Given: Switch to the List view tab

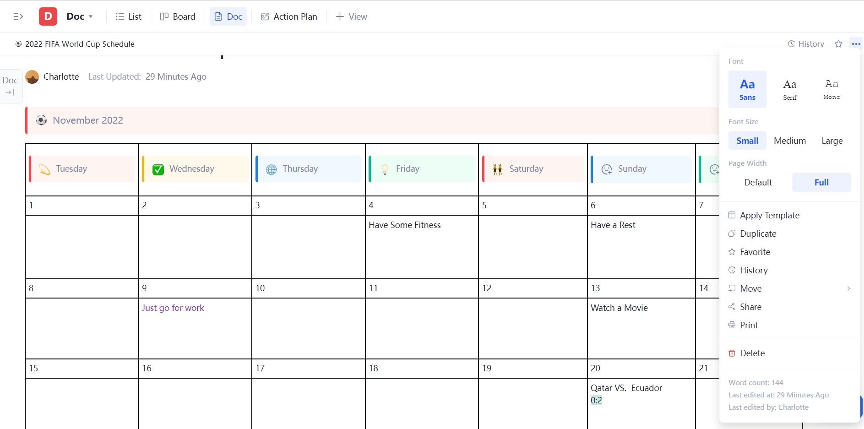Looking at the screenshot, I should [x=129, y=16].
